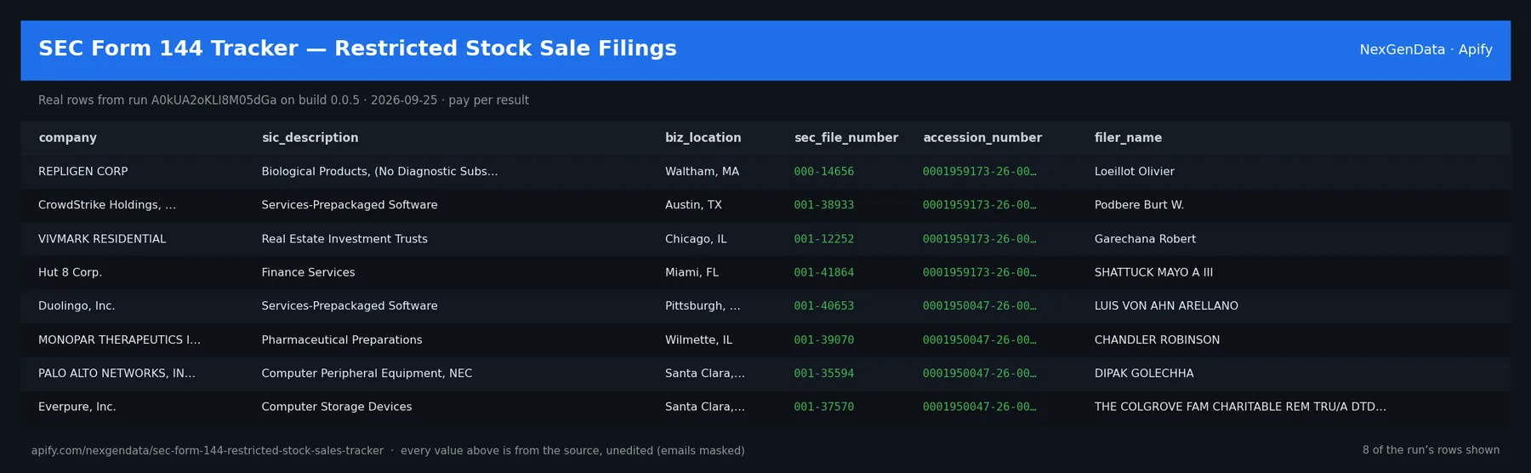
Task: Click the Computer Storage Devices cell
Action: click(337, 407)
